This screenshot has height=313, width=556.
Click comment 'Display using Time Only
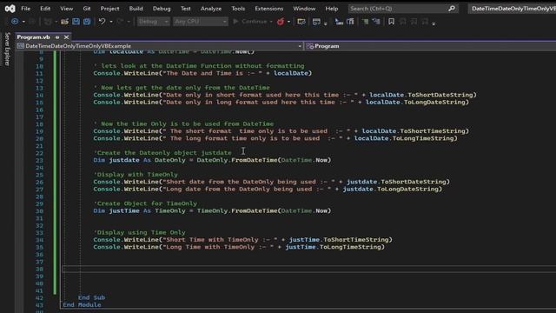click(x=139, y=232)
